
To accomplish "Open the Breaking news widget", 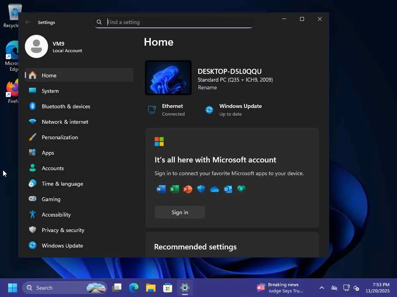I will 280,288.
